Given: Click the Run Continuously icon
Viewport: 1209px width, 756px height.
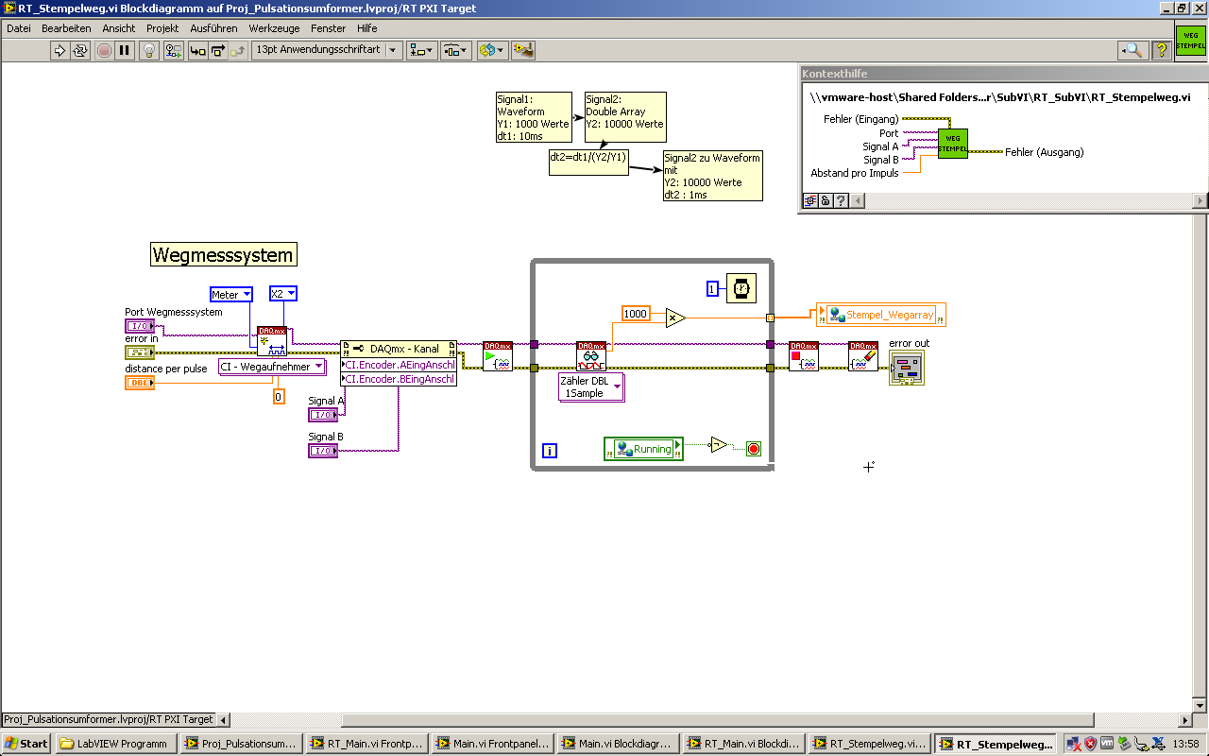Looking at the screenshot, I should (x=81, y=50).
